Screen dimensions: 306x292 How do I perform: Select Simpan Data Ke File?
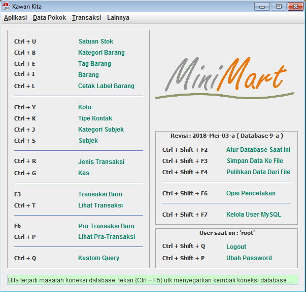pos(255,161)
